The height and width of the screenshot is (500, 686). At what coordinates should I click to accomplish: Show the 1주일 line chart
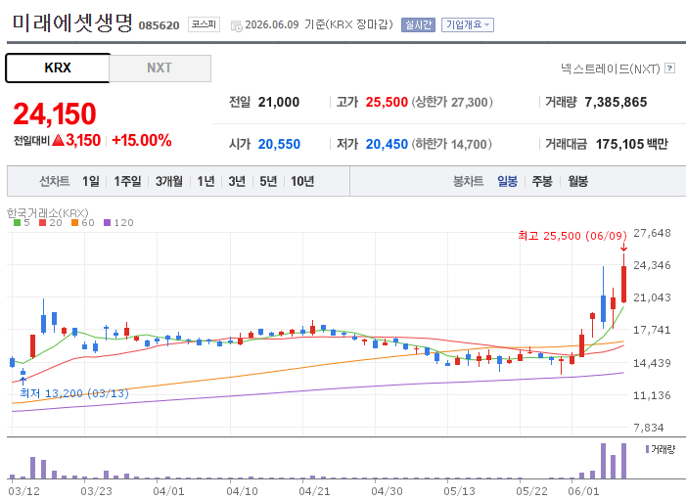pos(127,181)
